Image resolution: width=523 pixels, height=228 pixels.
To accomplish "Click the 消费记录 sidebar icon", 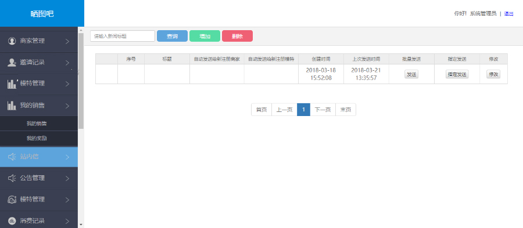I will 12,220.
